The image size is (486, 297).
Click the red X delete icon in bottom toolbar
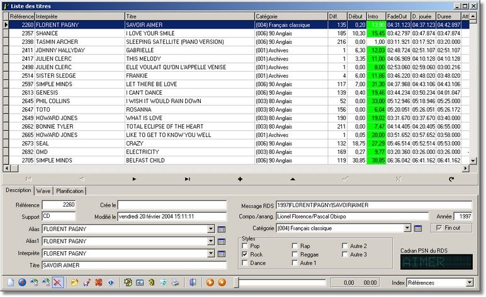point(58,283)
